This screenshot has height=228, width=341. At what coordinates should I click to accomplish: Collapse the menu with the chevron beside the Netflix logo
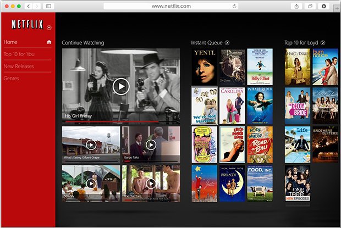49,27
